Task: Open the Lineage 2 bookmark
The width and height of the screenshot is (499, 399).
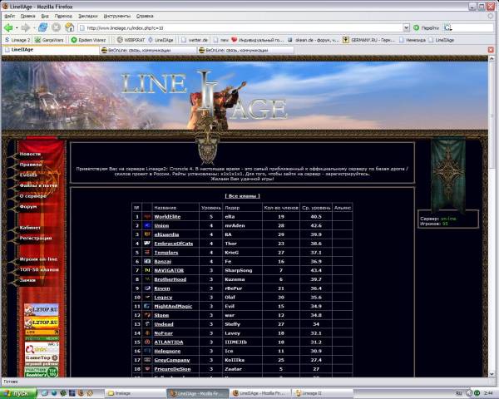Action: [17, 40]
